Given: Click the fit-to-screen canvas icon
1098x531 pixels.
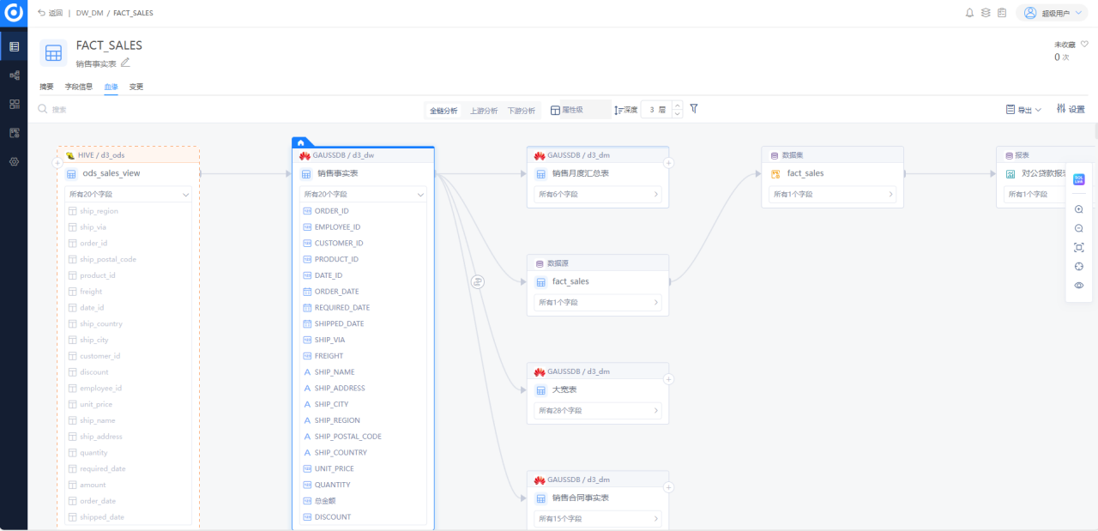Looking at the screenshot, I should (1079, 247).
